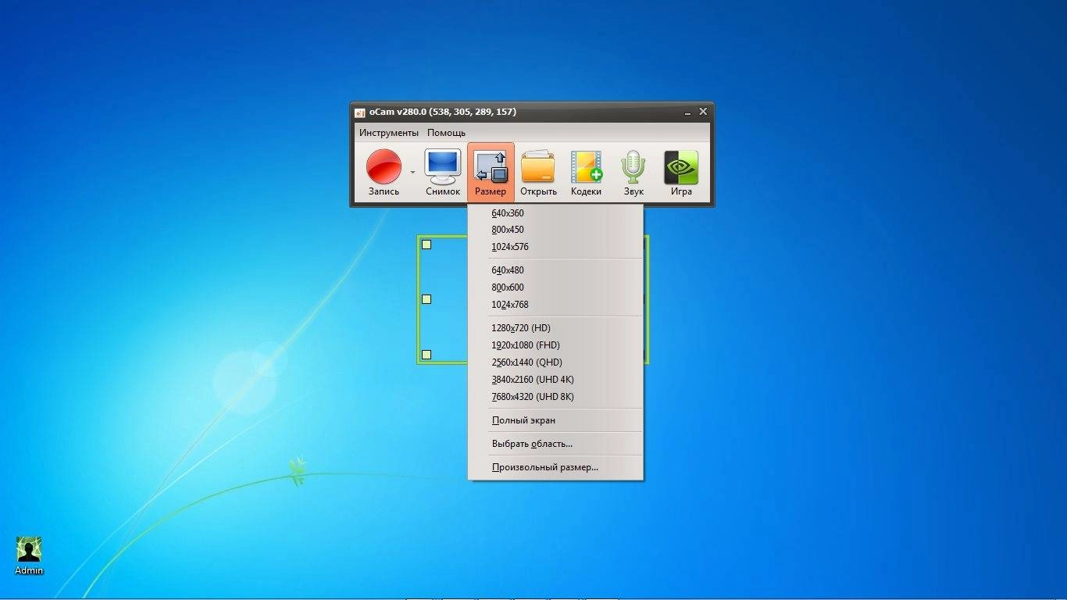Click the bottom-left handle of the capture frame

426,355
